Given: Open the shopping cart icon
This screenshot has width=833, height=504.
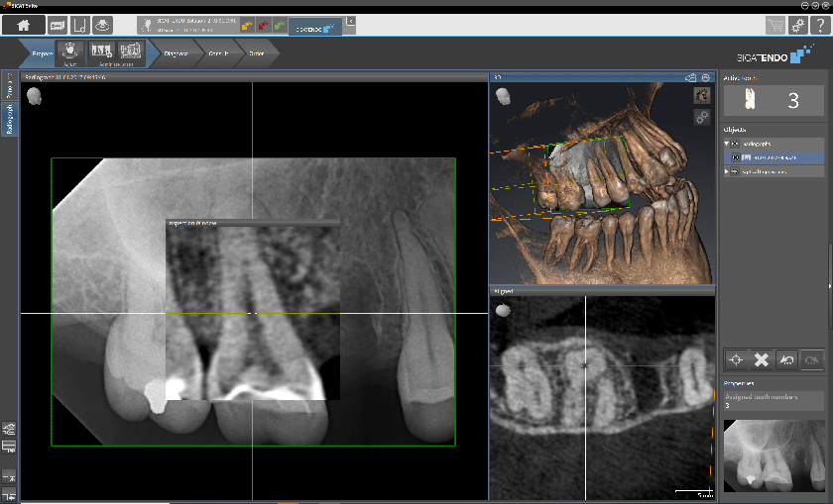Looking at the screenshot, I should [x=775, y=26].
